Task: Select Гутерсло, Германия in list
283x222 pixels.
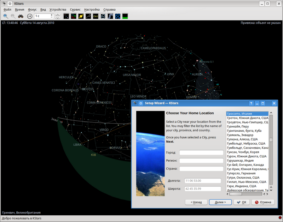Action: coord(247,173)
